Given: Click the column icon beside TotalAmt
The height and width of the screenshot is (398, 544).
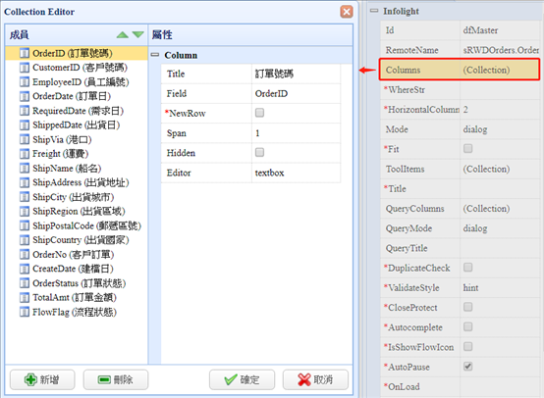Looking at the screenshot, I should pos(25,298).
